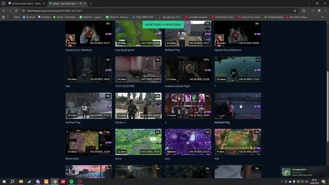Open Steam from the taskbar
Screen dimensions: 329x185
pyautogui.click(x=29, y=182)
